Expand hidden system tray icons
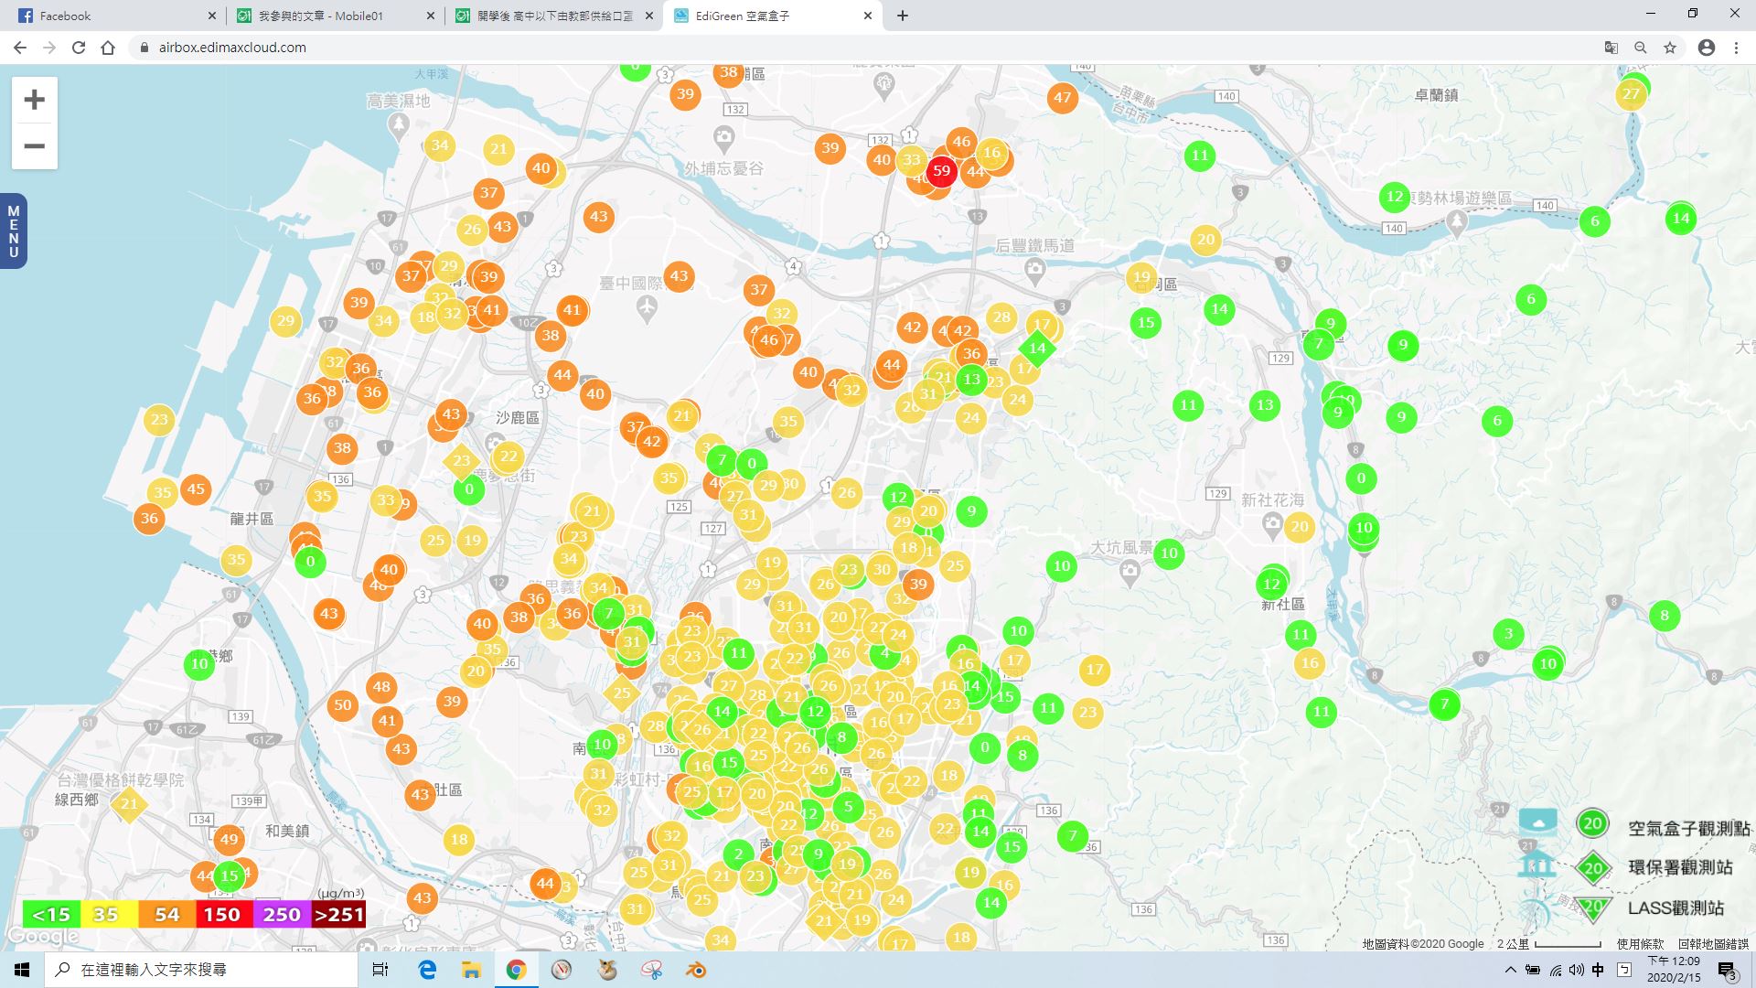The width and height of the screenshot is (1756, 988). (x=1510, y=970)
